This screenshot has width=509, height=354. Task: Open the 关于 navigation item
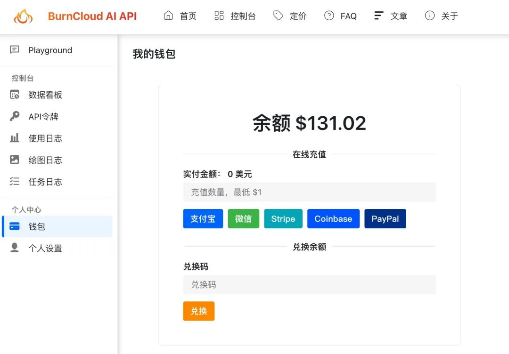pos(450,16)
